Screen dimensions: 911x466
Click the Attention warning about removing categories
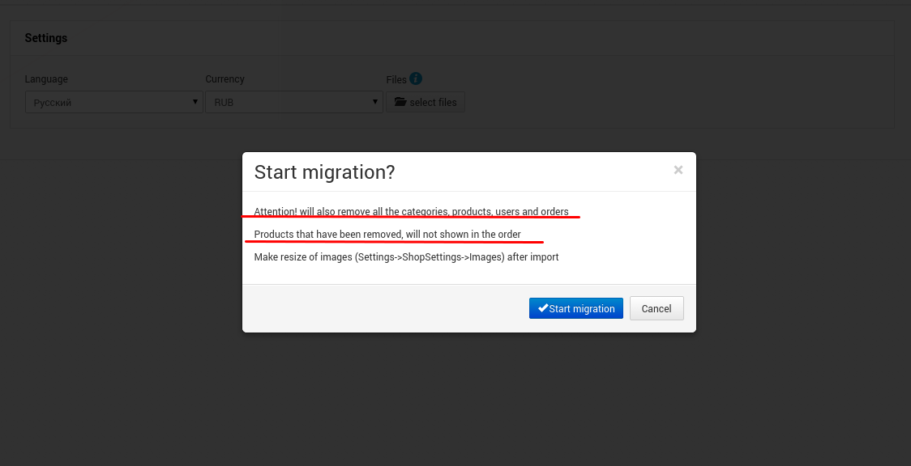(412, 211)
